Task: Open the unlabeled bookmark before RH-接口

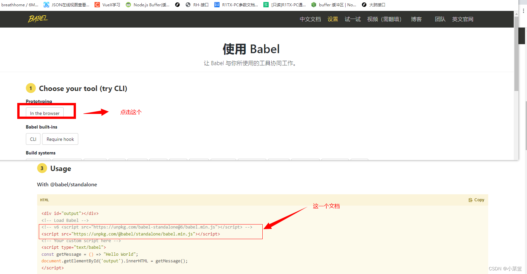Action: pyautogui.click(x=177, y=5)
